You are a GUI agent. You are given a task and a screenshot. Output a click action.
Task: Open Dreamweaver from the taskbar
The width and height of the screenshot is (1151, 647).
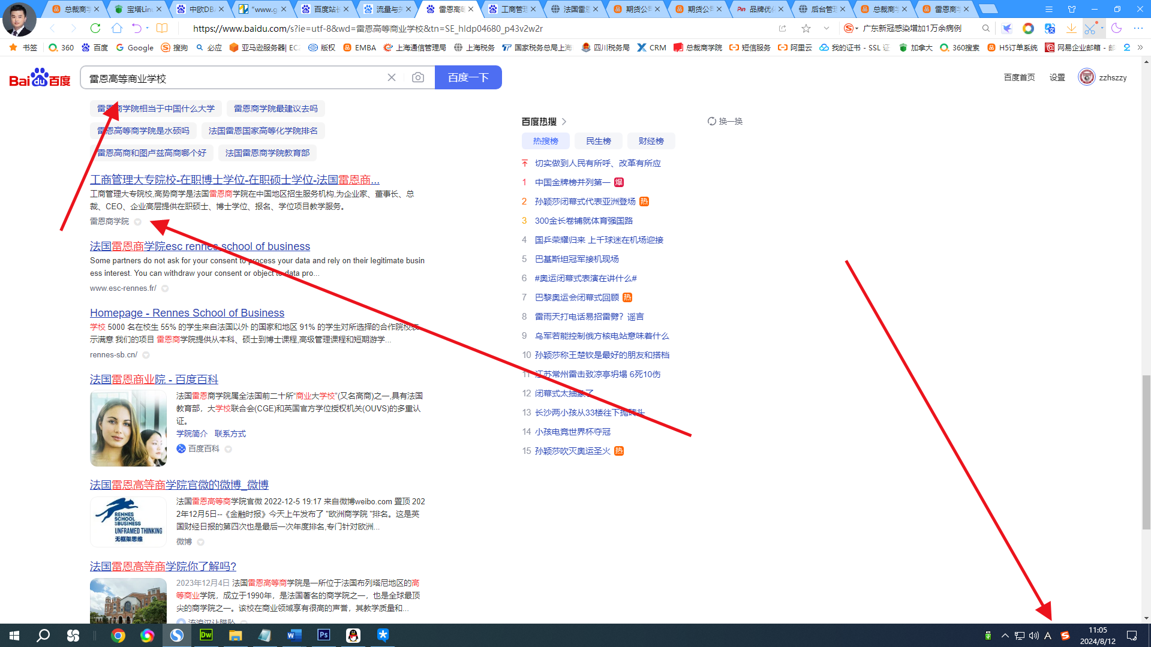[206, 635]
